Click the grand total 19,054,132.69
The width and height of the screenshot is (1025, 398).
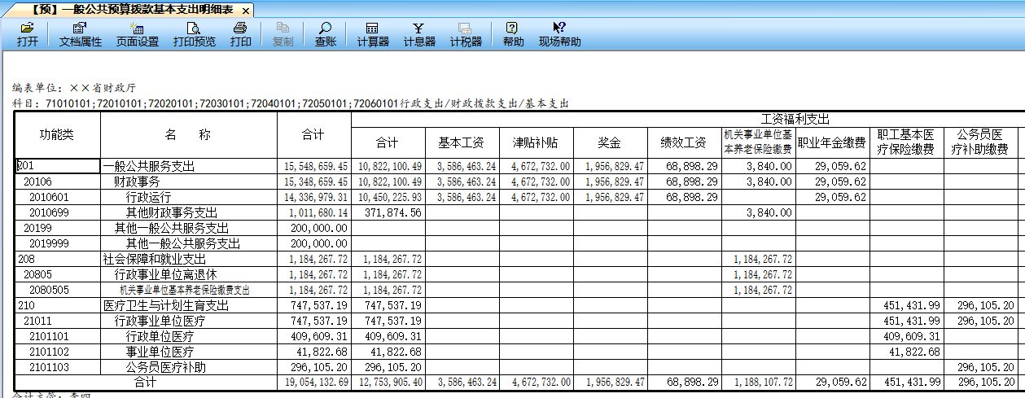click(x=316, y=382)
